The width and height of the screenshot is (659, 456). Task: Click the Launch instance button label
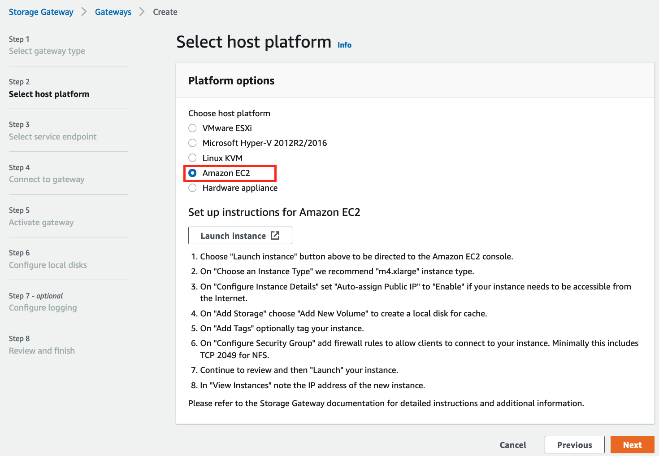click(233, 236)
